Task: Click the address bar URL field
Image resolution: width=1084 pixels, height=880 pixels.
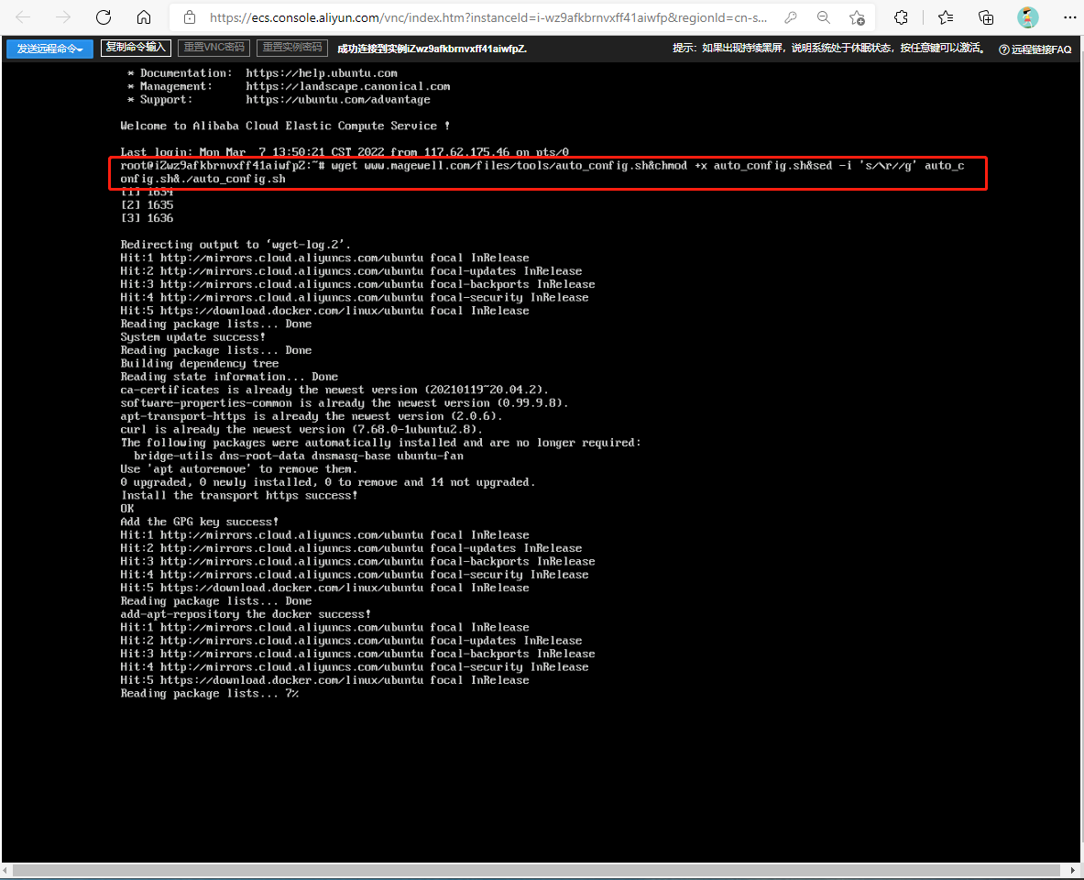Action: pyautogui.click(x=486, y=17)
